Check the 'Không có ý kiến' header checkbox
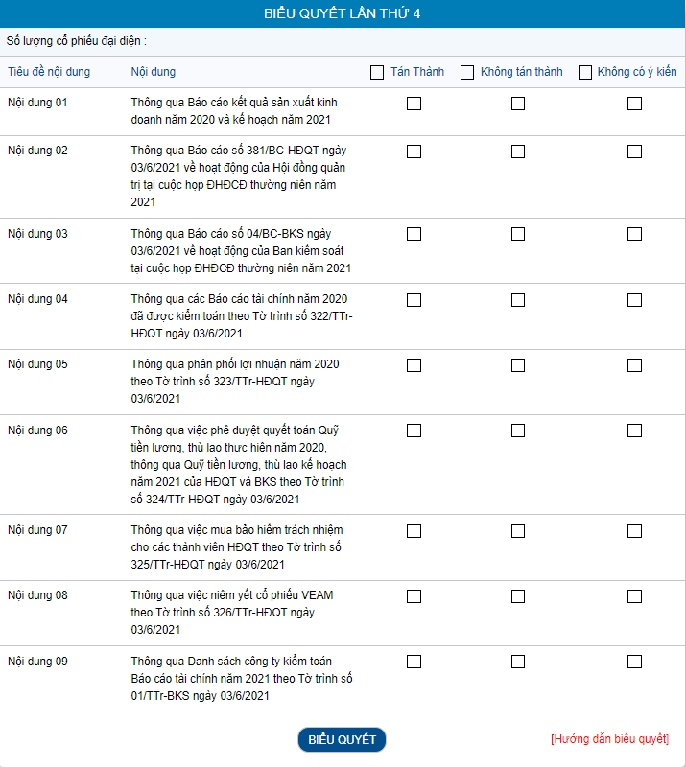 pyautogui.click(x=584, y=73)
